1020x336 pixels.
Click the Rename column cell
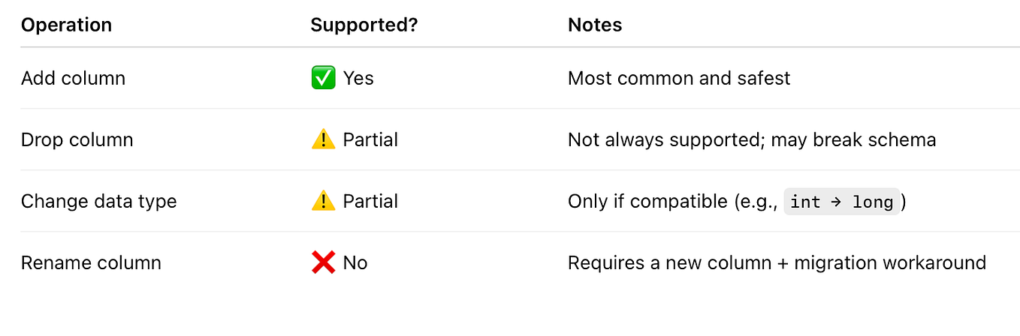pyautogui.click(x=91, y=262)
